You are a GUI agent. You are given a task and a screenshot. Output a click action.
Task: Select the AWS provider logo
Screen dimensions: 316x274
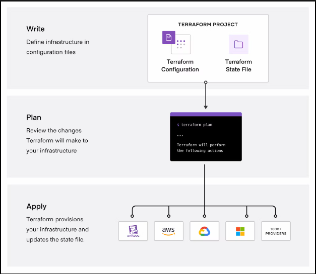169,231
